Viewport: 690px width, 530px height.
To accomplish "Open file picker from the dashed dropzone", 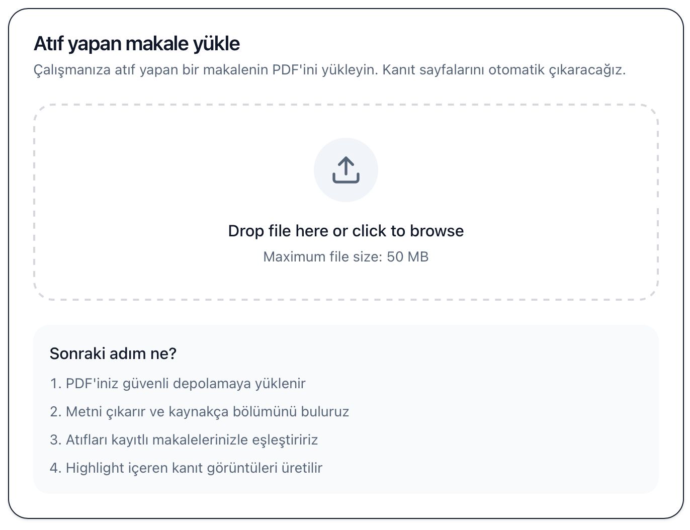I will [x=346, y=201].
